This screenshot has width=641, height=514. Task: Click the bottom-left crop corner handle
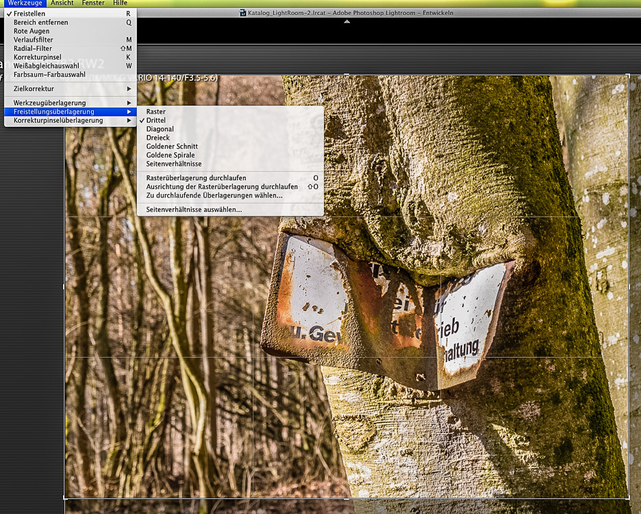(65, 498)
